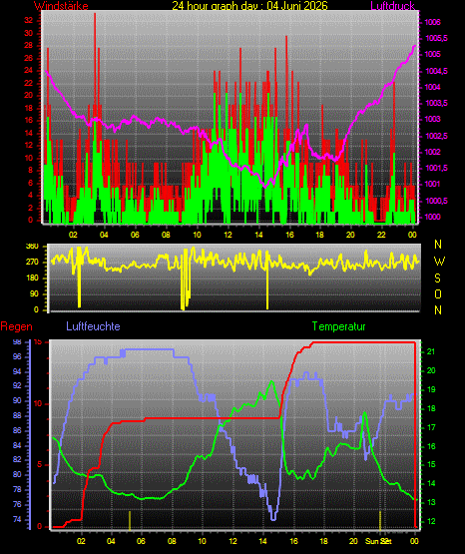The image size is (465, 554).
Task: Click the Luftfeuchte legend label
Action: pos(93,326)
